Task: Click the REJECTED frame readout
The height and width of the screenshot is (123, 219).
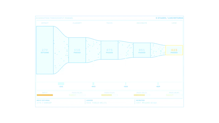Action: pos(146,102)
